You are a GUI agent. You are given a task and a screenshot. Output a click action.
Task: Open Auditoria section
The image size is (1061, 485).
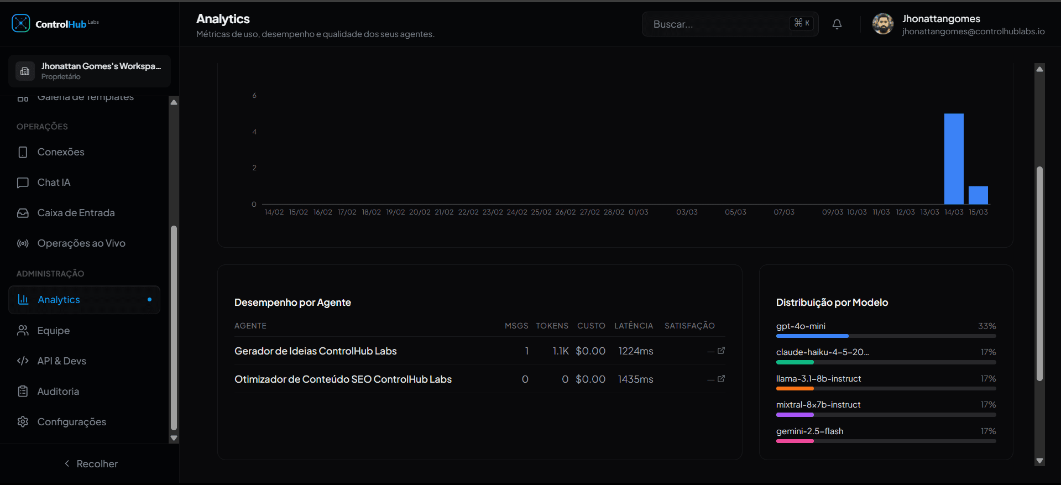click(84, 391)
